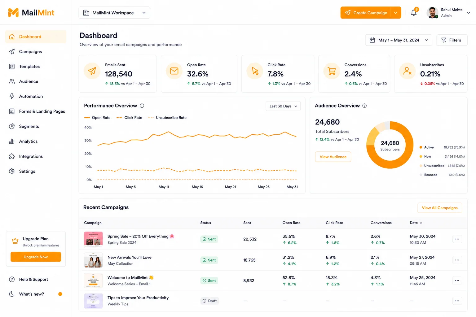476x317 pixels.
Task: Click the Click Rate cursor icon
Action: pyautogui.click(x=255, y=71)
